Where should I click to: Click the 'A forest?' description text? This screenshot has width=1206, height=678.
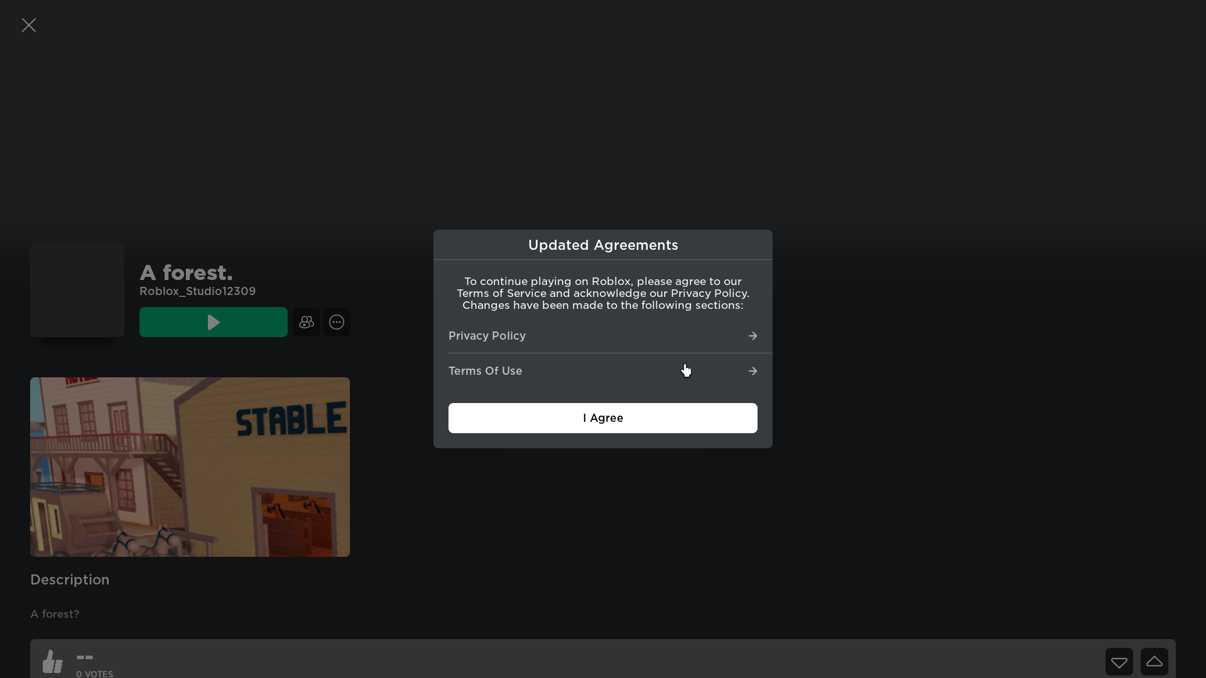(55, 614)
